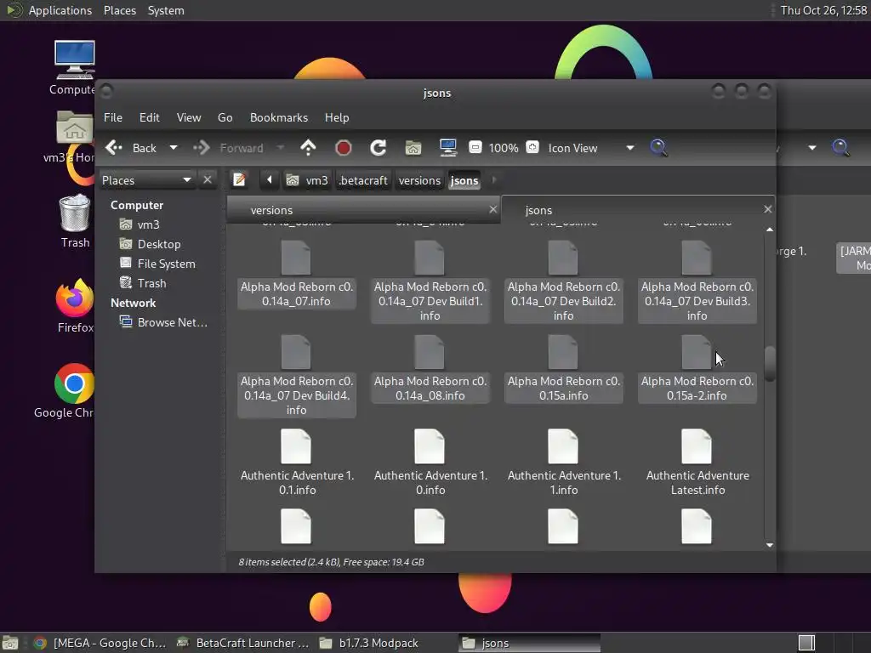
Task: Switch to b1.7.3 Modpack taskbar window
Action: (369, 643)
